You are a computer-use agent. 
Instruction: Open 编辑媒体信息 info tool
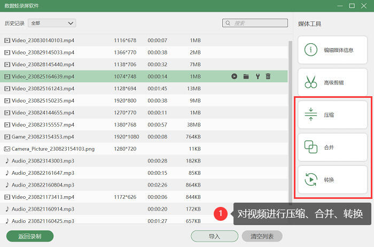click(332, 50)
